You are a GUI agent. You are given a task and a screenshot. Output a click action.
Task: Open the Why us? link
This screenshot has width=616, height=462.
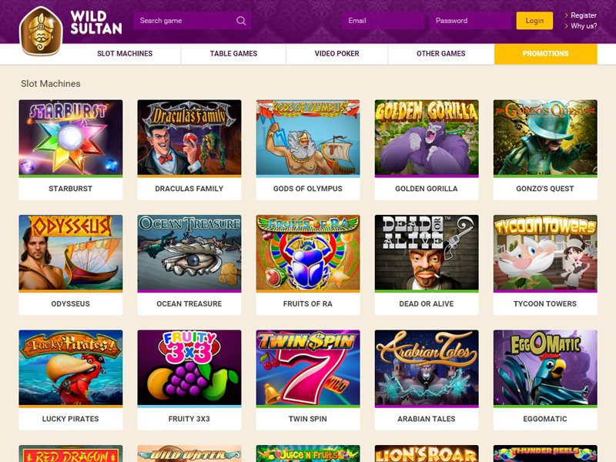(x=584, y=26)
